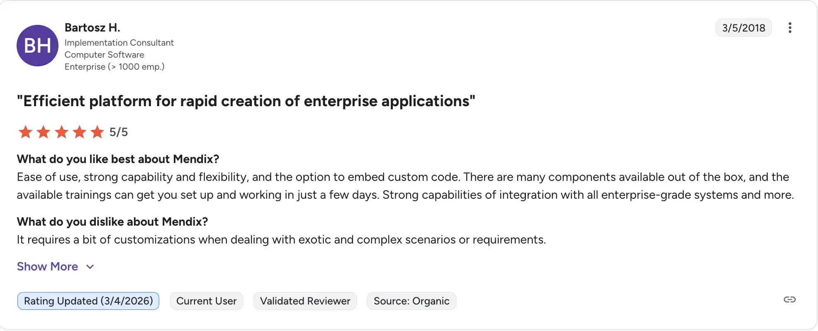Click the third star in the rating

[61, 132]
